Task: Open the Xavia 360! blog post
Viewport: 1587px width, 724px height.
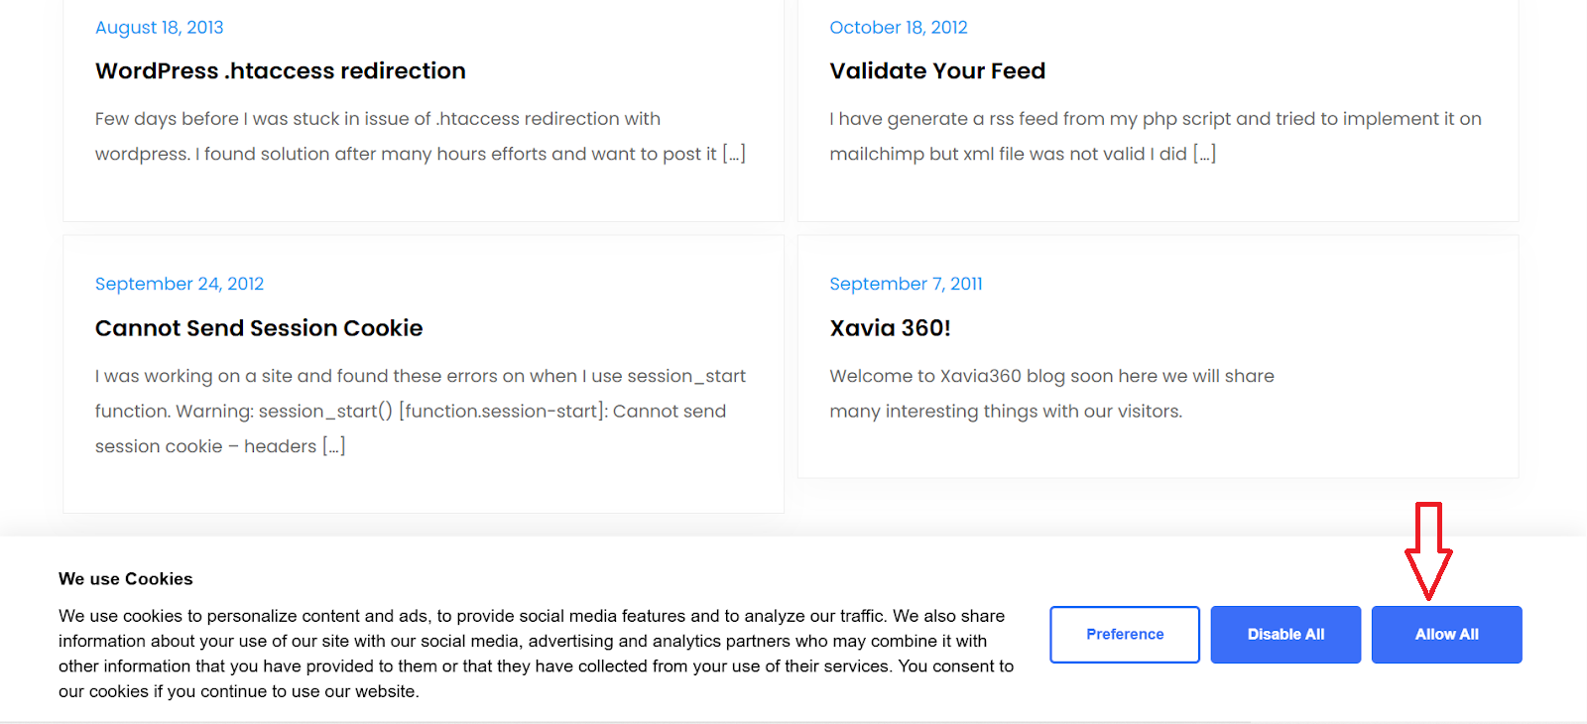Action: pos(890,328)
